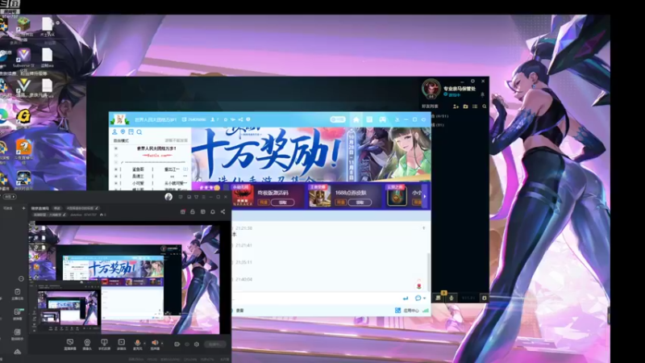This screenshot has width=645, height=363.
Task: Open the Minecraft block icon on the desktop
Action: [x=23, y=24]
